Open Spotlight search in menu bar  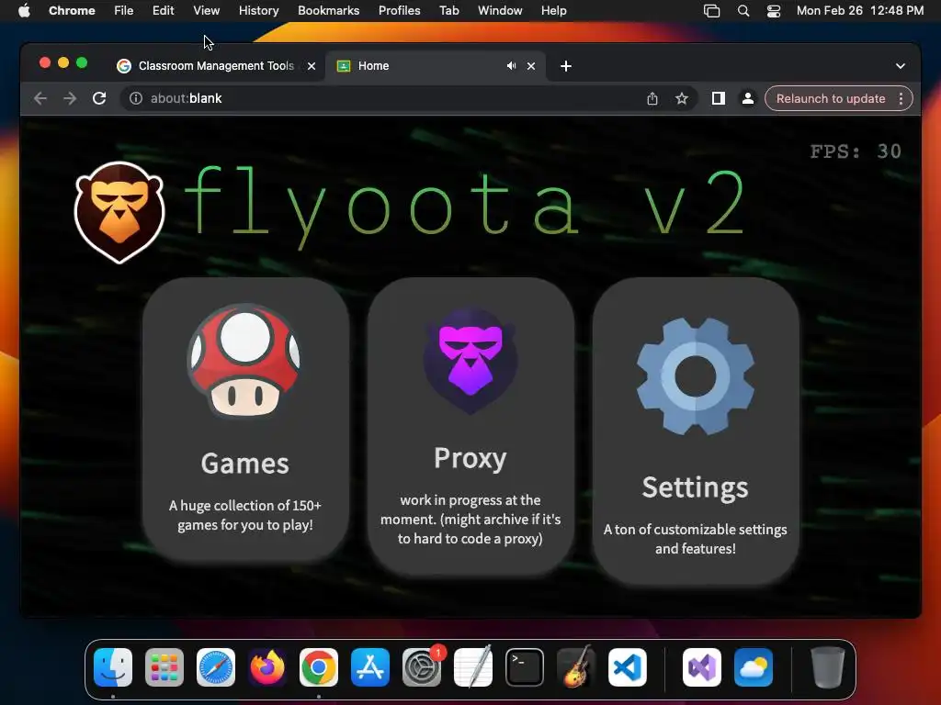(x=743, y=11)
